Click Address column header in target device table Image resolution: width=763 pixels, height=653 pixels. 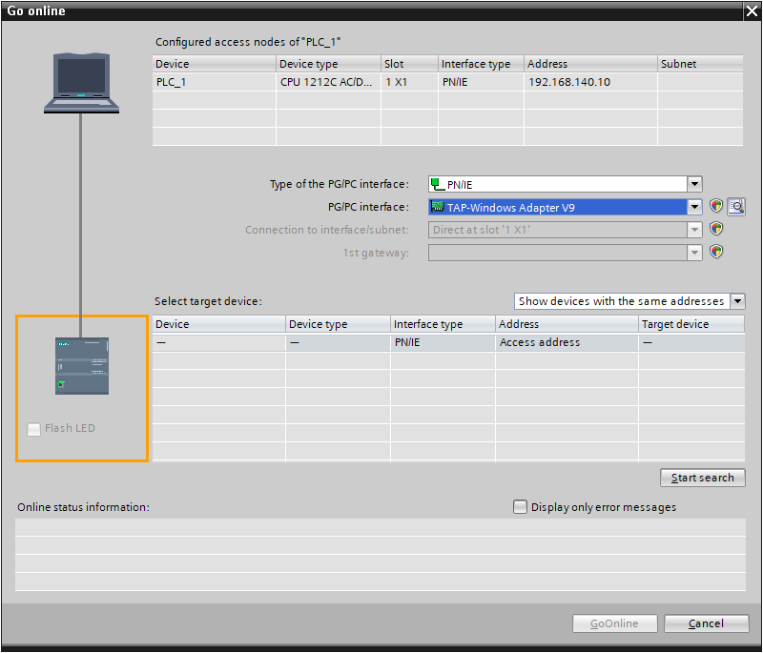click(x=567, y=324)
